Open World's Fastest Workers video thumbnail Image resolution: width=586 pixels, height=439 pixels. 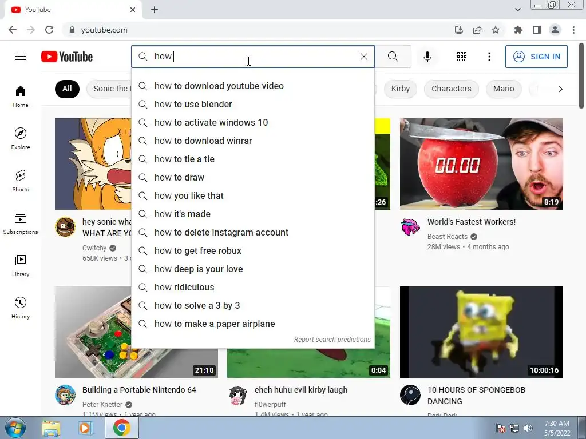click(x=481, y=164)
